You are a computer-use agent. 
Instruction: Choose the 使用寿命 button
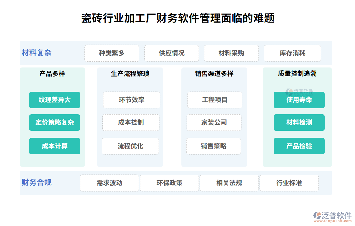click(x=299, y=100)
